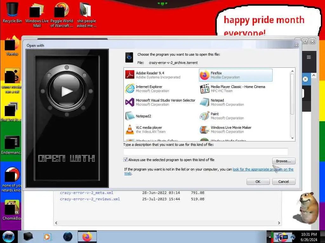Dismiss dialog with Cancel button
This screenshot has height=243, width=325.
pos(283,182)
